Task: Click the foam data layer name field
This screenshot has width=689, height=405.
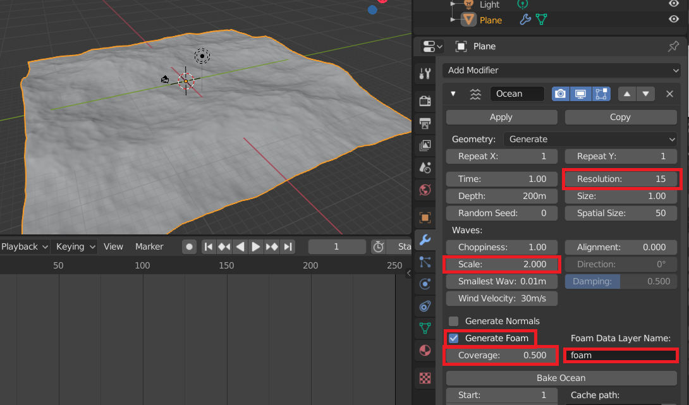Action: [x=621, y=355]
